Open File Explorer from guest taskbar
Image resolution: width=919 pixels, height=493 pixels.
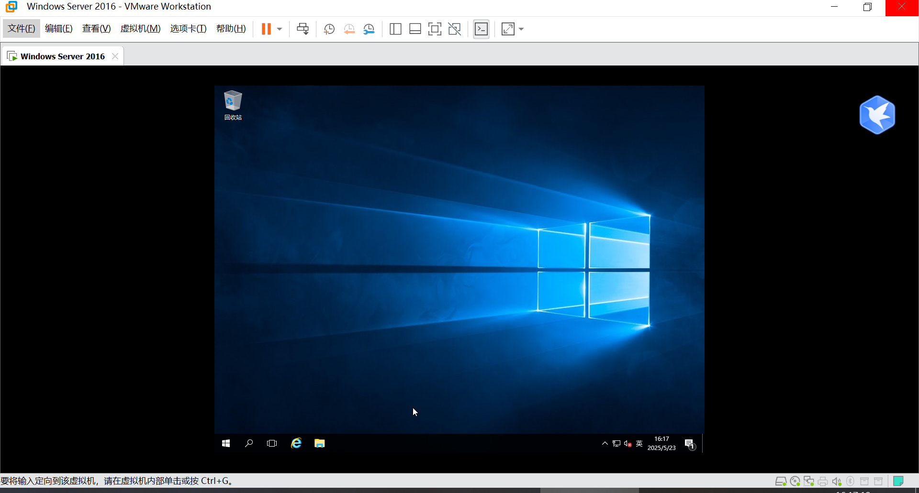[x=320, y=444]
